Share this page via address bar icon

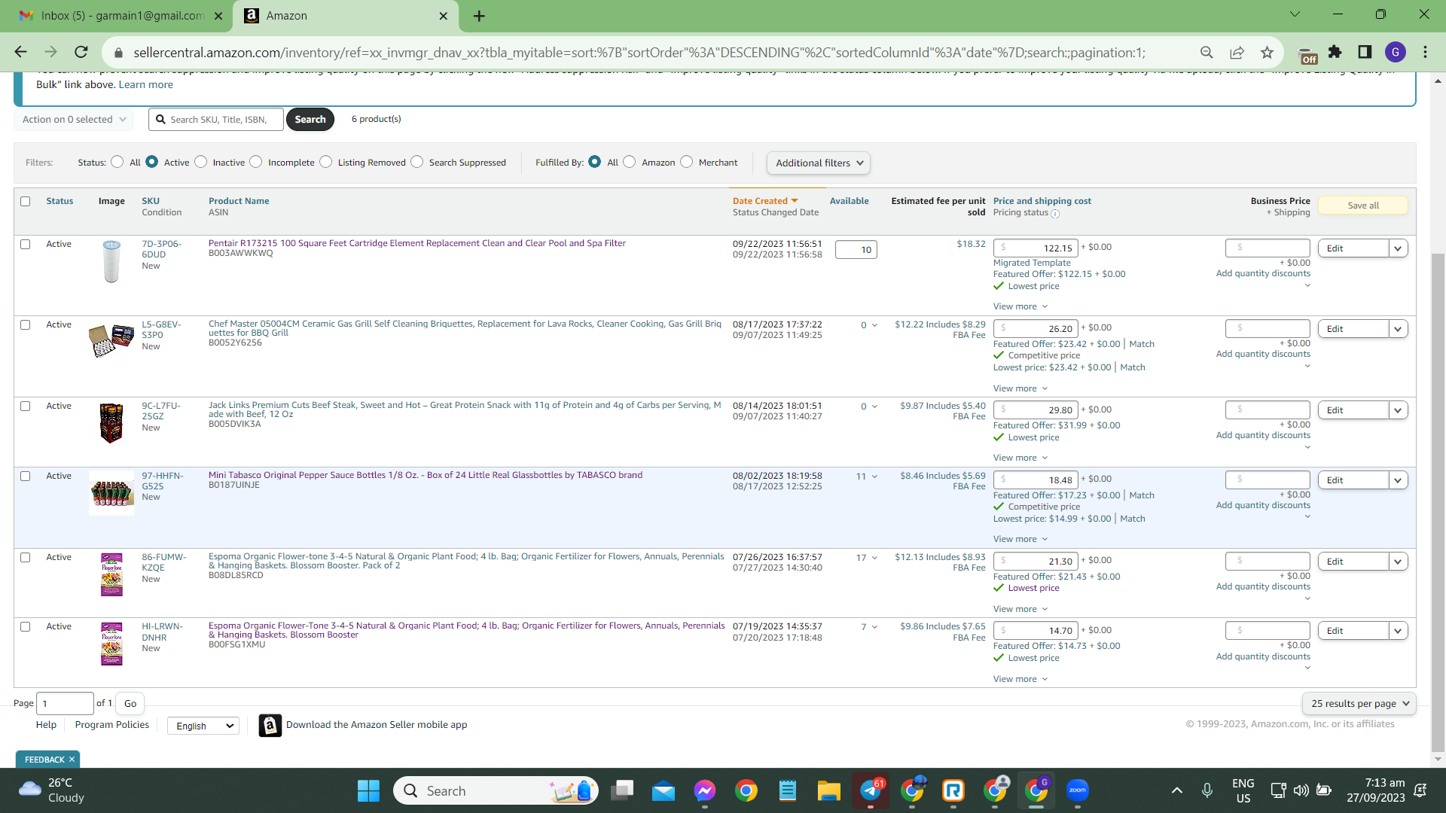pyautogui.click(x=1237, y=52)
